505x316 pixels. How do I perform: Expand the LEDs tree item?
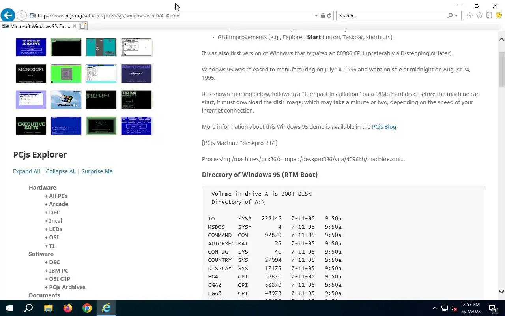tap(53, 229)
